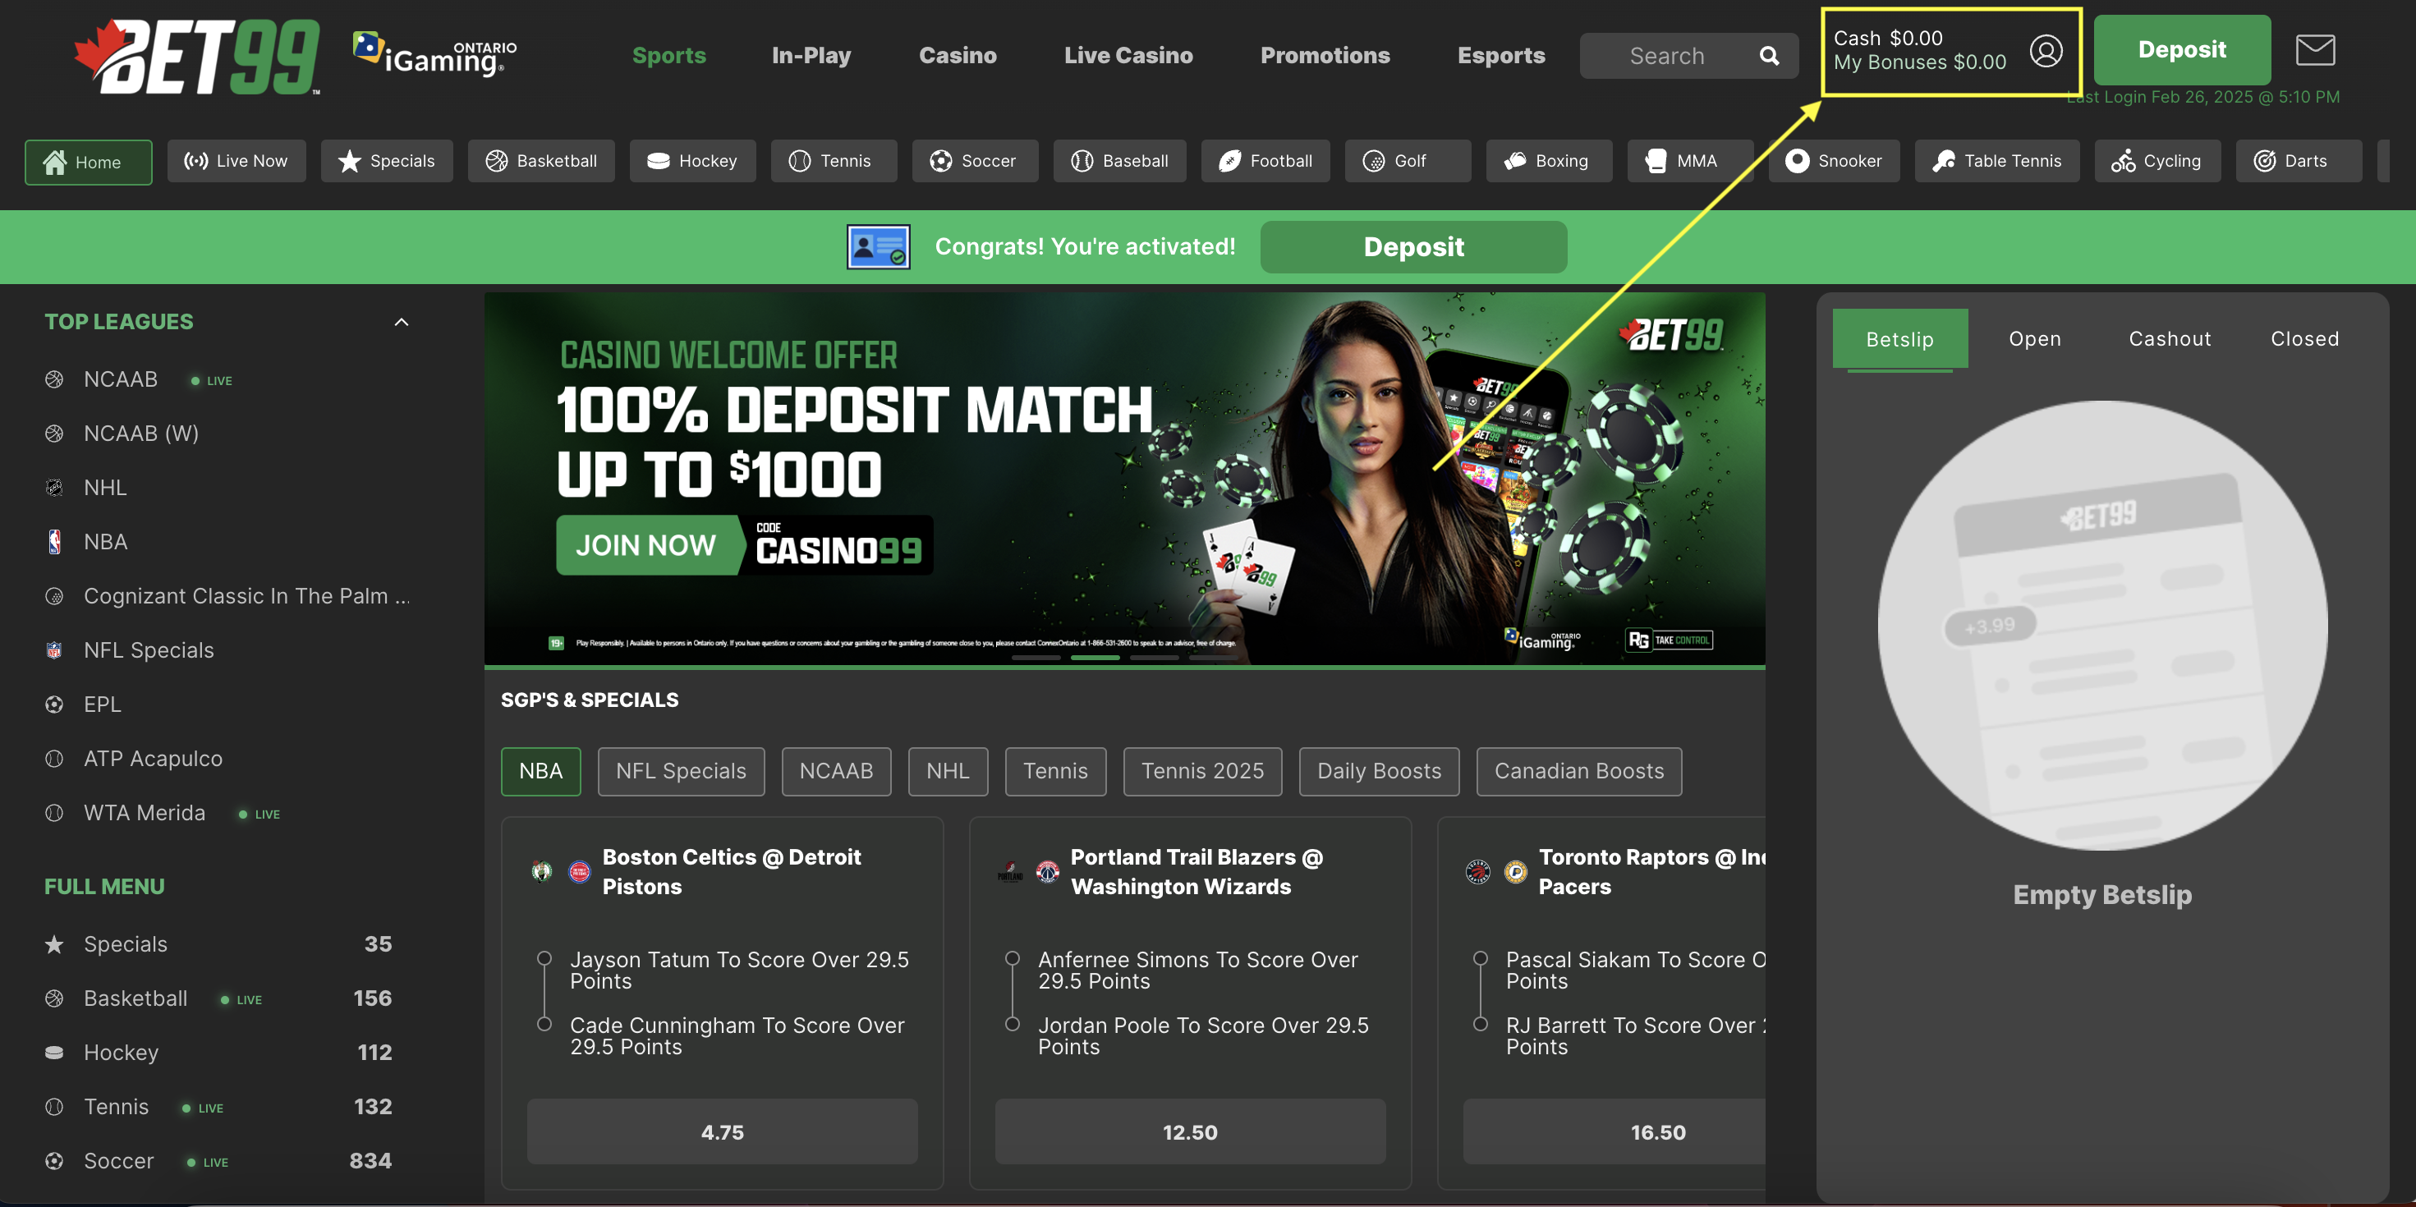The height and width of the screenshot is (1207, 2416).
Task: Click the 12.50 odds button
Action: click(1189, 1132)
